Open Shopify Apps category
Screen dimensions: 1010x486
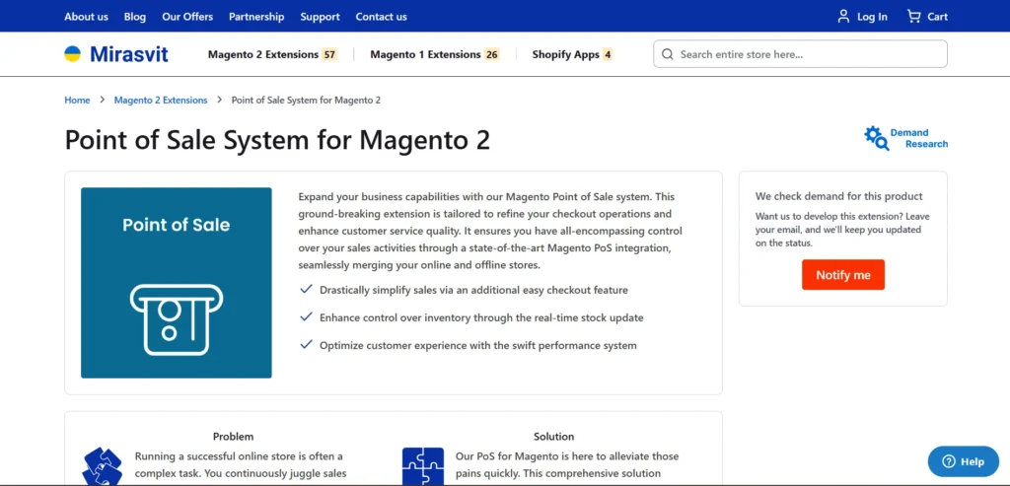[565, 55]
